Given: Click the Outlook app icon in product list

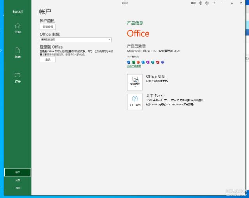Looking at the screenshot, I should pos(143,62).
